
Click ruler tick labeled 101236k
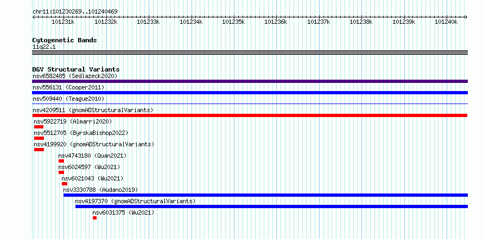click(x=276, y=22)
